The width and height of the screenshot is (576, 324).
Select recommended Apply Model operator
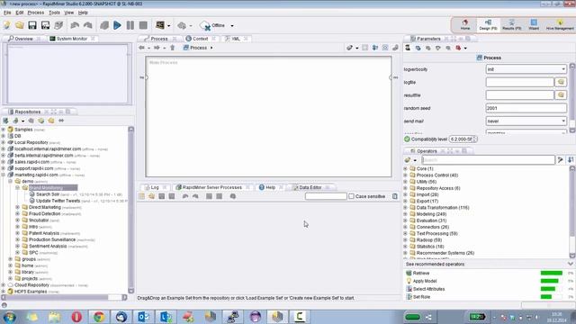pyautogui.click(x=425, y=281)
